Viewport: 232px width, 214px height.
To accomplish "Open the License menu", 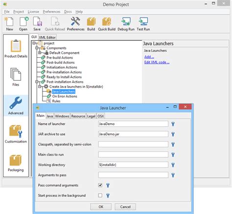I will (x=33, y=12).
